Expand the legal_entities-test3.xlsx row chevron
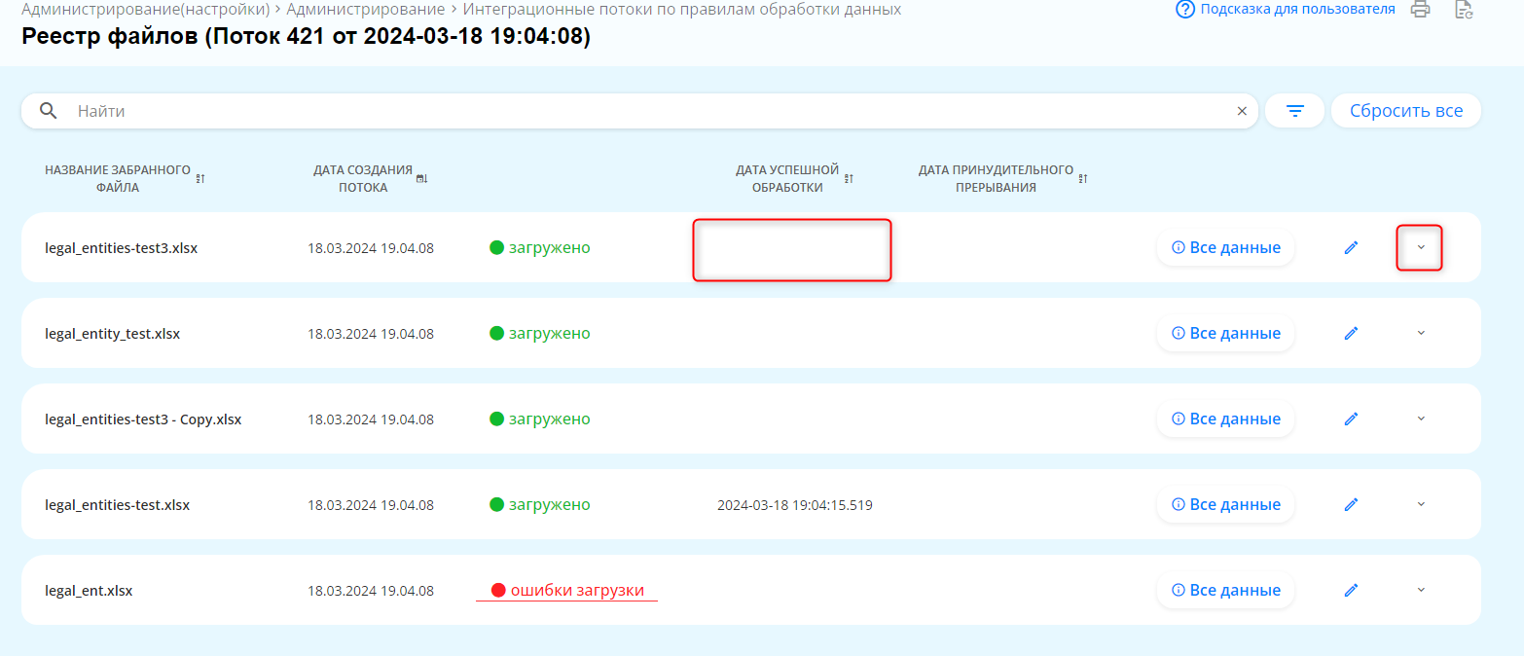Image resolution: width=1524 pixels, height=656 pixels. click(1420, 247)
